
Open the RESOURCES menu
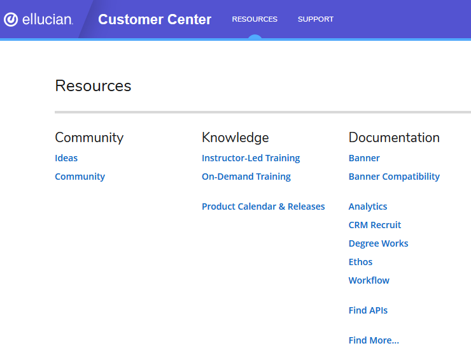point(255,19)
